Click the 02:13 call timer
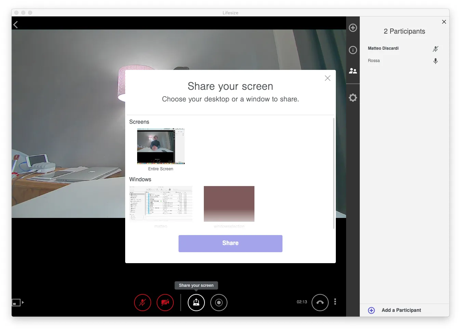 [302, 302]
